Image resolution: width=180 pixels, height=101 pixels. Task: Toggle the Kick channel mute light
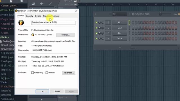point(96,22)
